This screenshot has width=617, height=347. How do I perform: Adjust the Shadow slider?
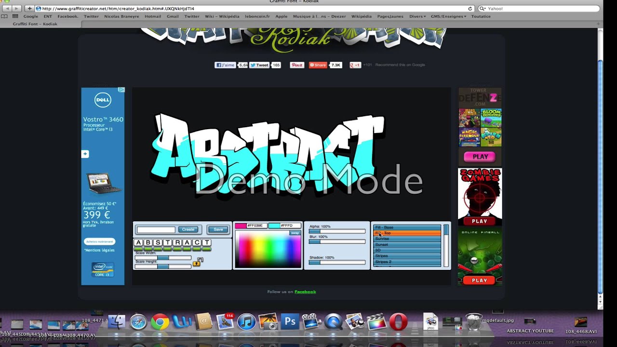tap(337, 262)
